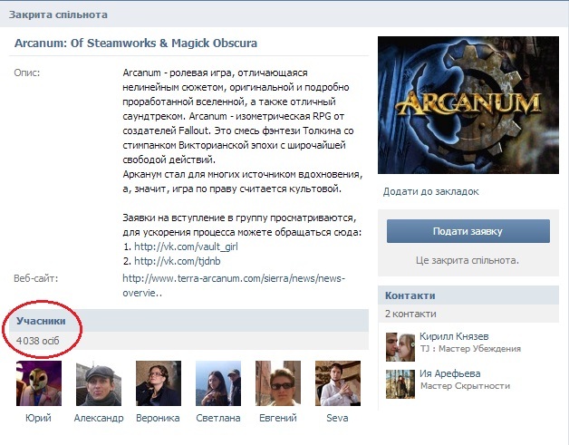Click the name Seva under avatar
This screenshot has width=569, height=445.
pos(337,418)
